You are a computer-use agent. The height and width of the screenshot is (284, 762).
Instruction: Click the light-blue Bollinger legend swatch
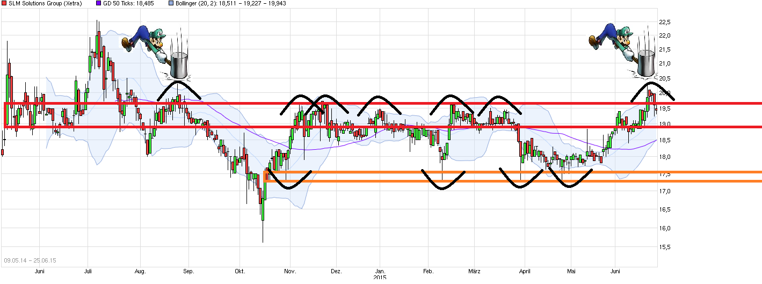(170, 3)
